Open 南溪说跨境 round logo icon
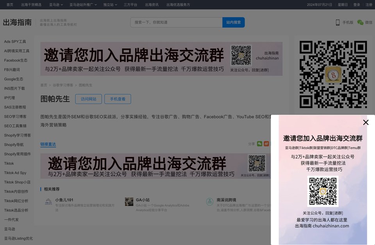375x245 pixels. click(x=210, y=202)
